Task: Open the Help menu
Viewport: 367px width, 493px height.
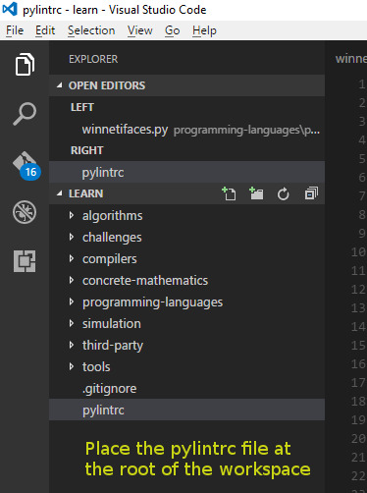Action: pos(204,30)
